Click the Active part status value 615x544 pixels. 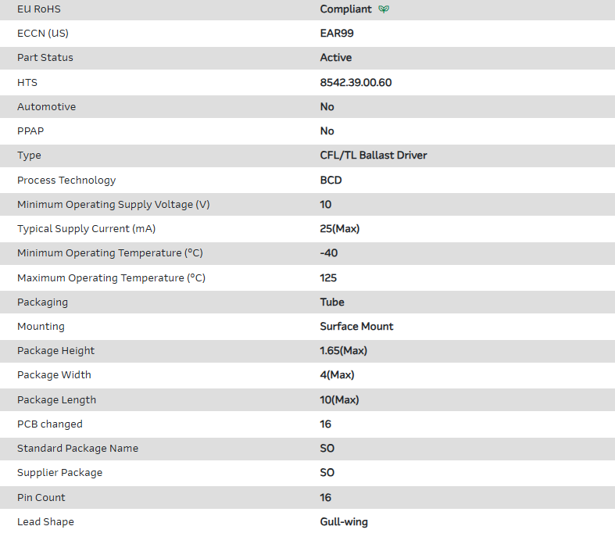[336, 58]
